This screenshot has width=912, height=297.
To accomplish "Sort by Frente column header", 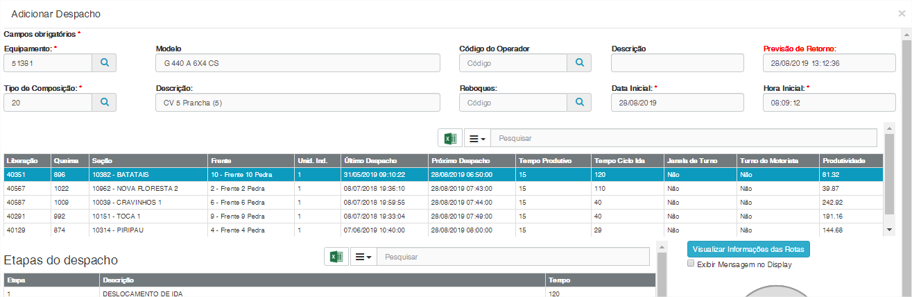I will click(250, 160).
